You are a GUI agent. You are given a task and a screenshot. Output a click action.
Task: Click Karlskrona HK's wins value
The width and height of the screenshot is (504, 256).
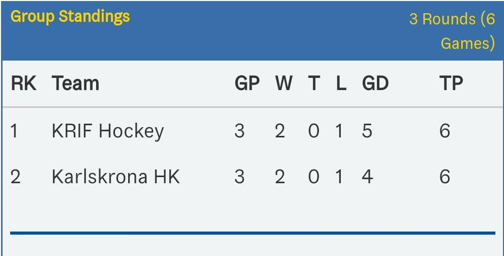pos(280,177)
